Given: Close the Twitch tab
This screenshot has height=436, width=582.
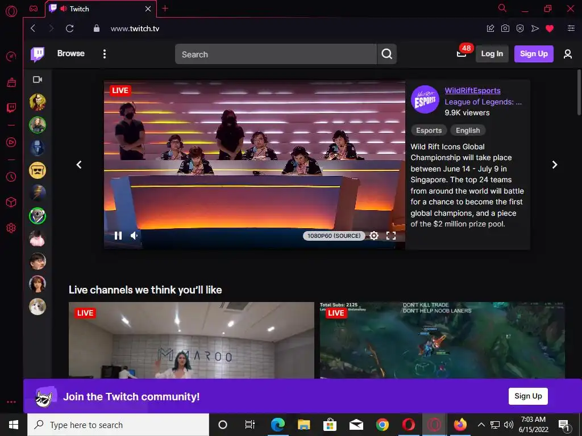Looking at the screenshot, I should click(148, 9).
